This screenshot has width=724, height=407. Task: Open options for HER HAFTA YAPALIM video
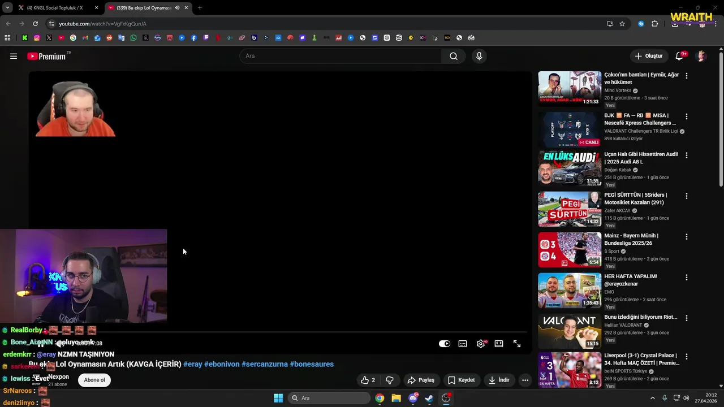(687, 278)
